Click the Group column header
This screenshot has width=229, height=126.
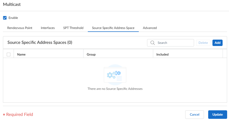coord(91,54)
